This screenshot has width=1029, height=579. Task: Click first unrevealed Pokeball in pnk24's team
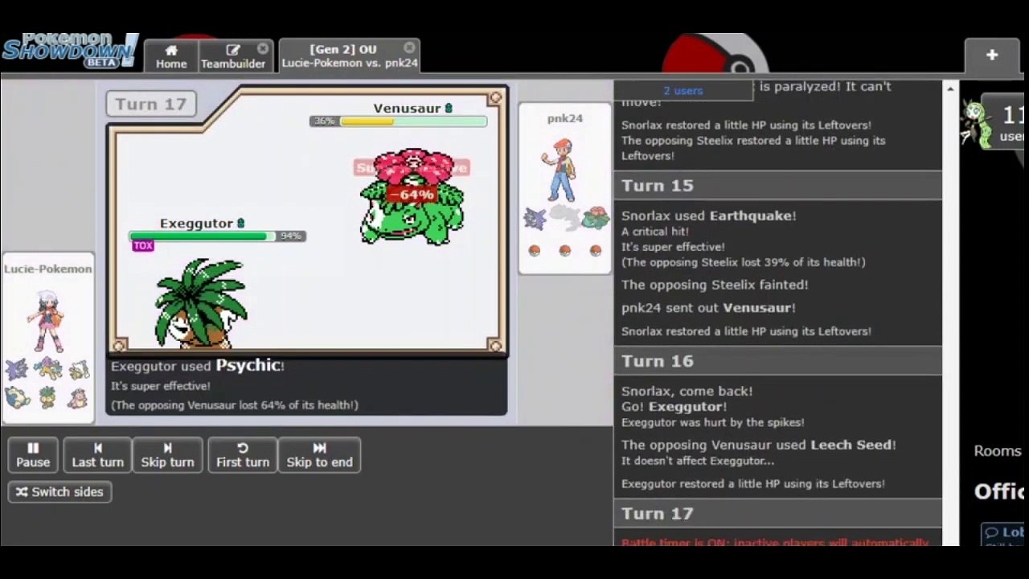click(535, 251)
